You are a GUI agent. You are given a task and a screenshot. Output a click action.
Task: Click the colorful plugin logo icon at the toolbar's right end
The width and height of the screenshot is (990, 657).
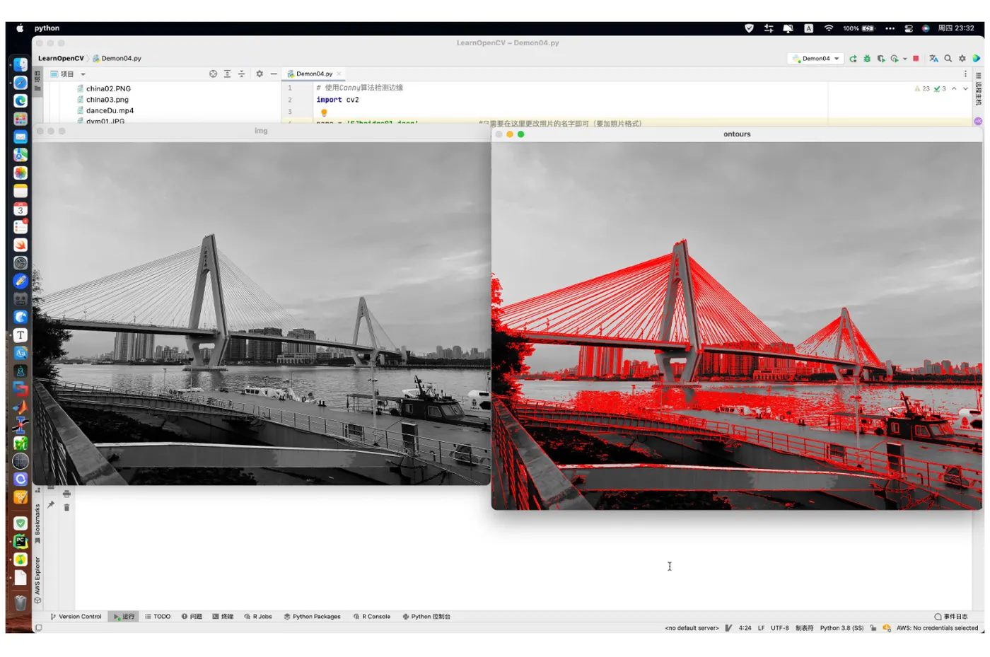pyautogui.click(x=976, y=59)
